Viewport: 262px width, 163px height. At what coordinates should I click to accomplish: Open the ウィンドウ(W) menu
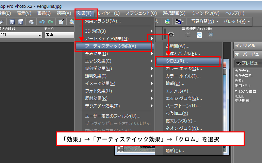(x=206, y=13)
